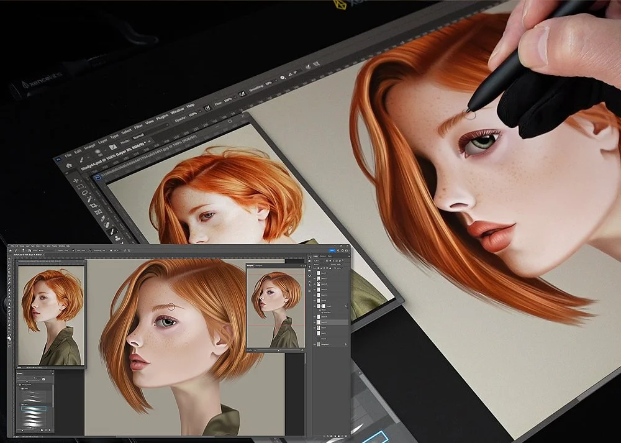Open blend mode dropdown in Layers panel

tap(321, 264)
